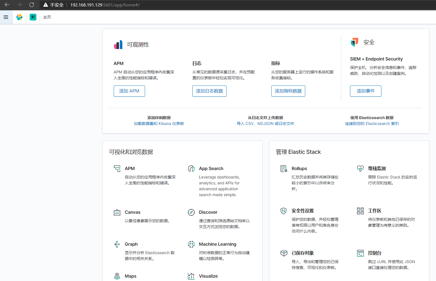Open the APM title in visualize section
The width and height of the screenshot is (436, 281).
[130, 169]
